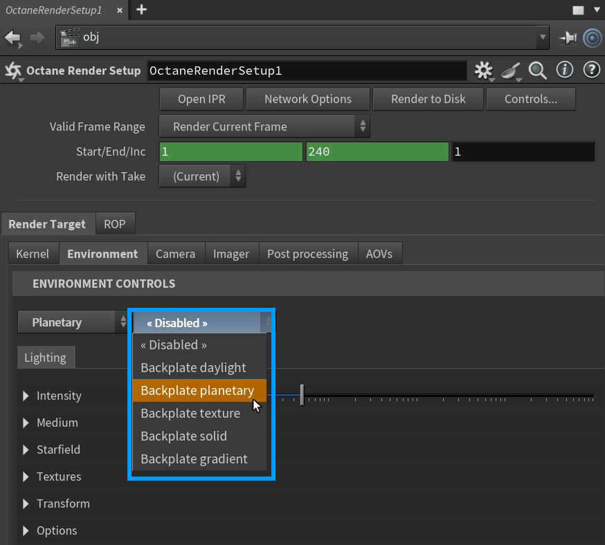Open the gear settings menu icon
Screen dimensions: 605x545
coord(483,70)
